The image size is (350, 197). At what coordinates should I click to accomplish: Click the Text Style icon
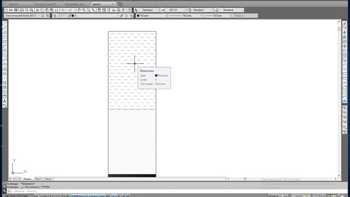coord(136,10)
